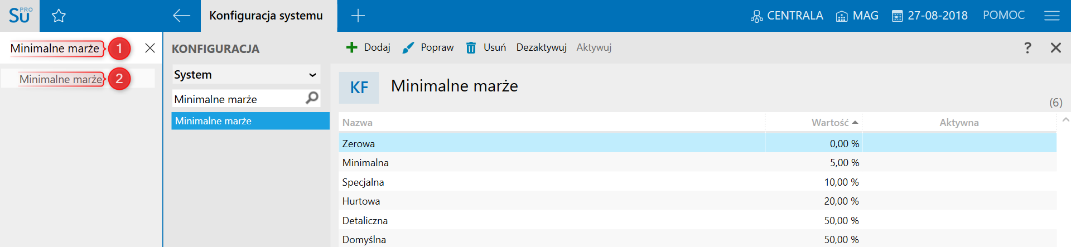This screenshot has height=247, width=1071.
Task: Select the Hurtowa row in the table
Action: click(697, 201)
